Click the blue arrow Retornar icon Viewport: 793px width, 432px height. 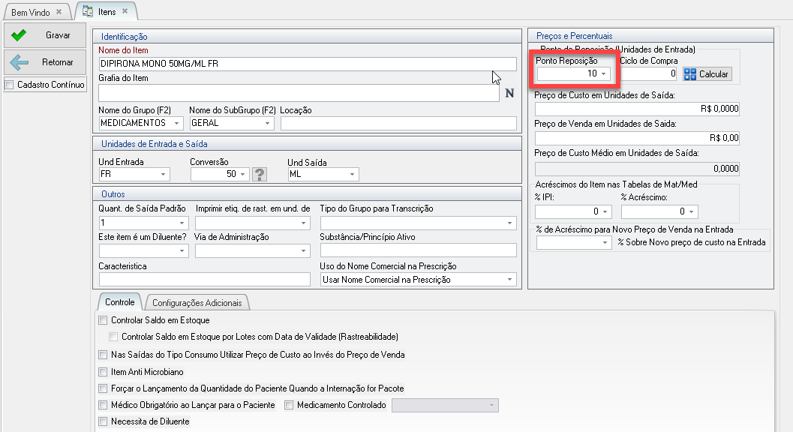click(x=20, y=63)
